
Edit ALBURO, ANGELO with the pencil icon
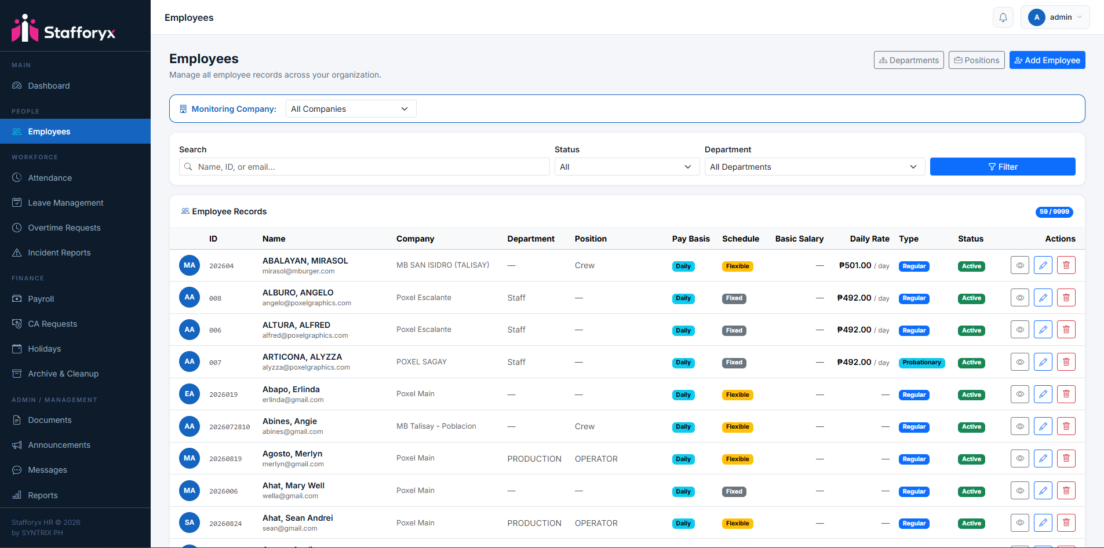click(x=1043, y=298)
